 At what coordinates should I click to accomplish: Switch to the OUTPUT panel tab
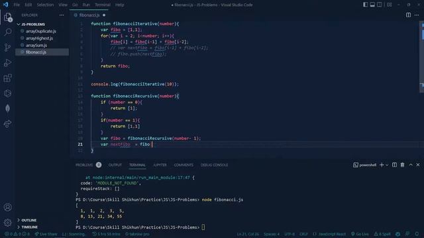(115, 165)
